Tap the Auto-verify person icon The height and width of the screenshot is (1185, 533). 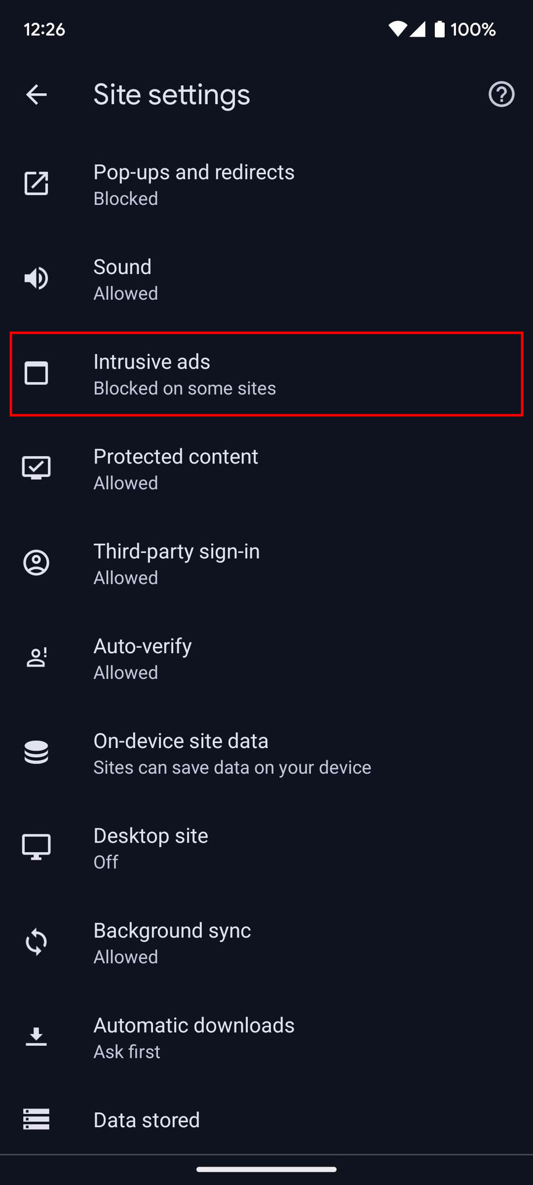click(x=36, y=658)
